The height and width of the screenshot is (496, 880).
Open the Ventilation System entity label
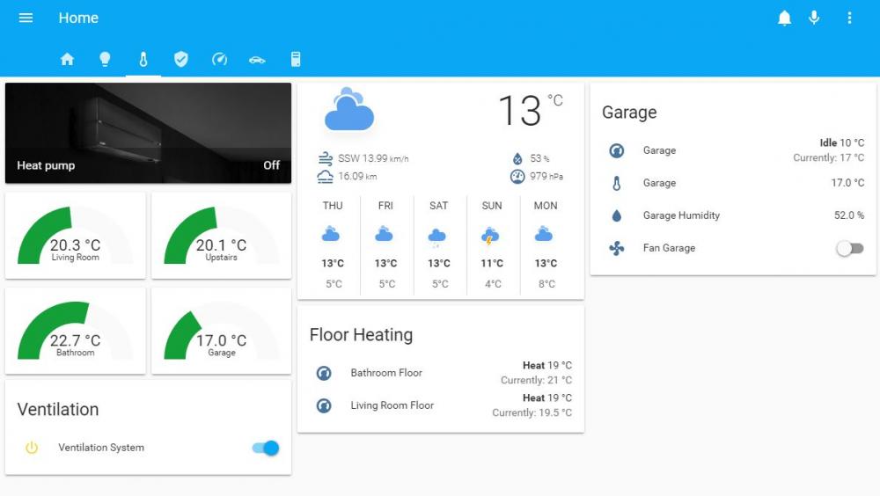[x=101, y=448]
